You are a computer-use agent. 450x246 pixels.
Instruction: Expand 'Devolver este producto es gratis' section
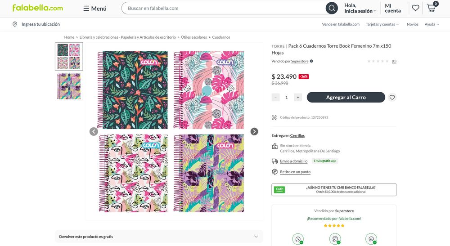[159, 237]
